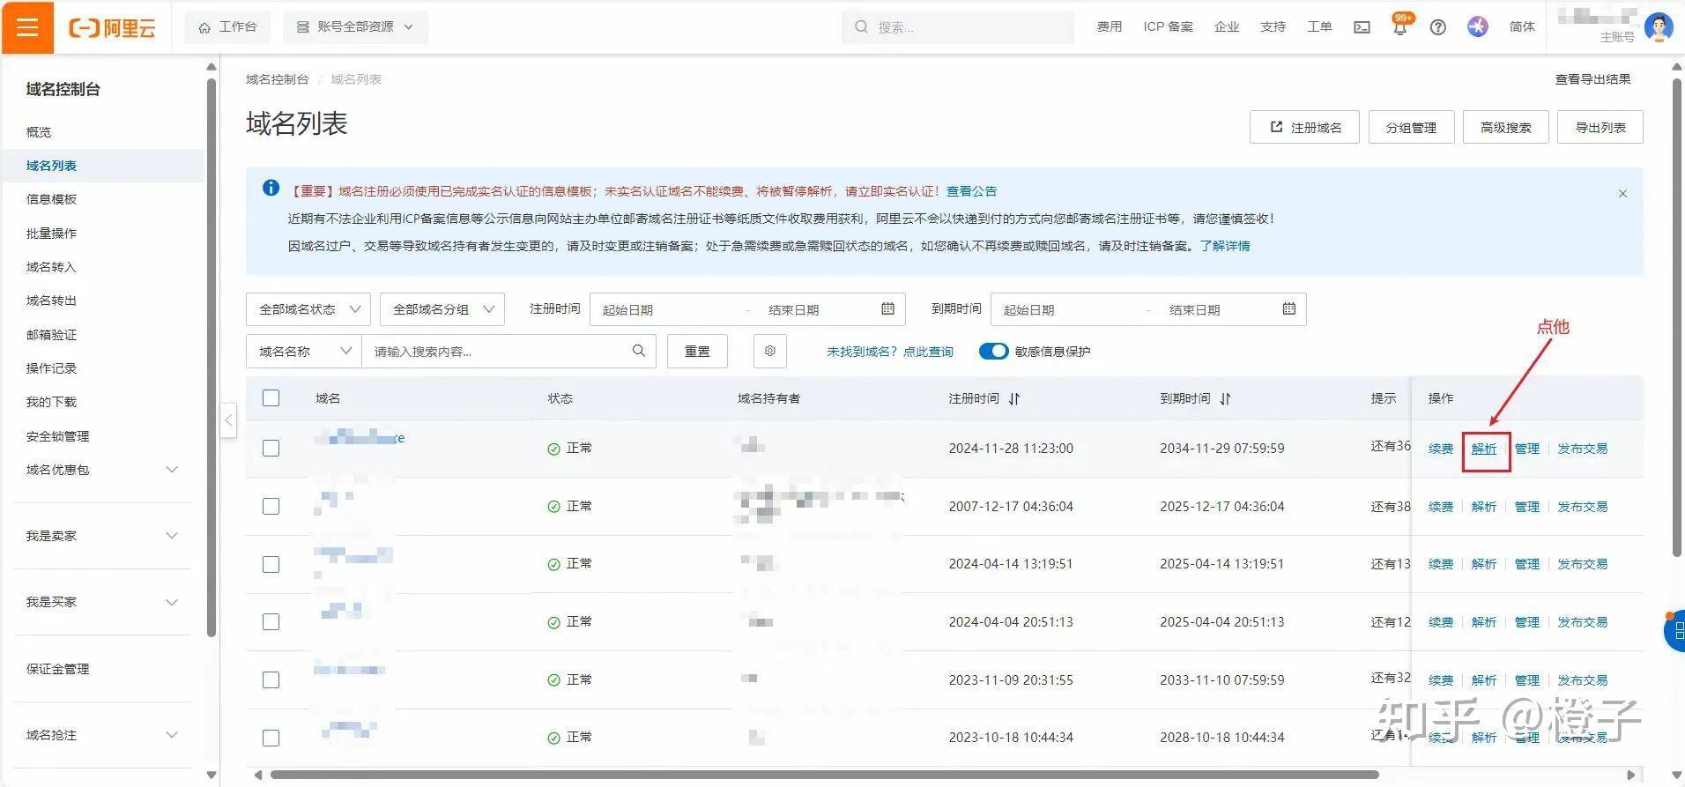Click 解析 for the 2024-11-28 domain
The image size is (1685, 787).
coord(1484,449)
